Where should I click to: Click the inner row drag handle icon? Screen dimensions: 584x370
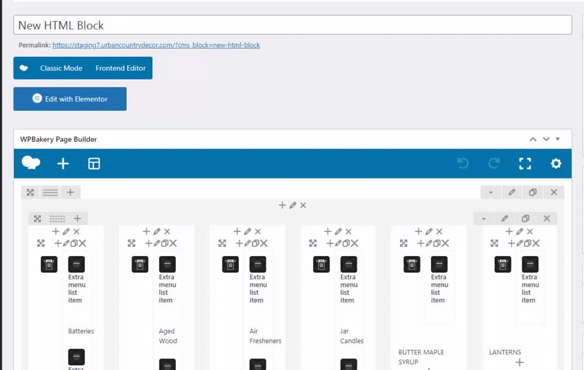pyautogui.click(x=37, y=218)
